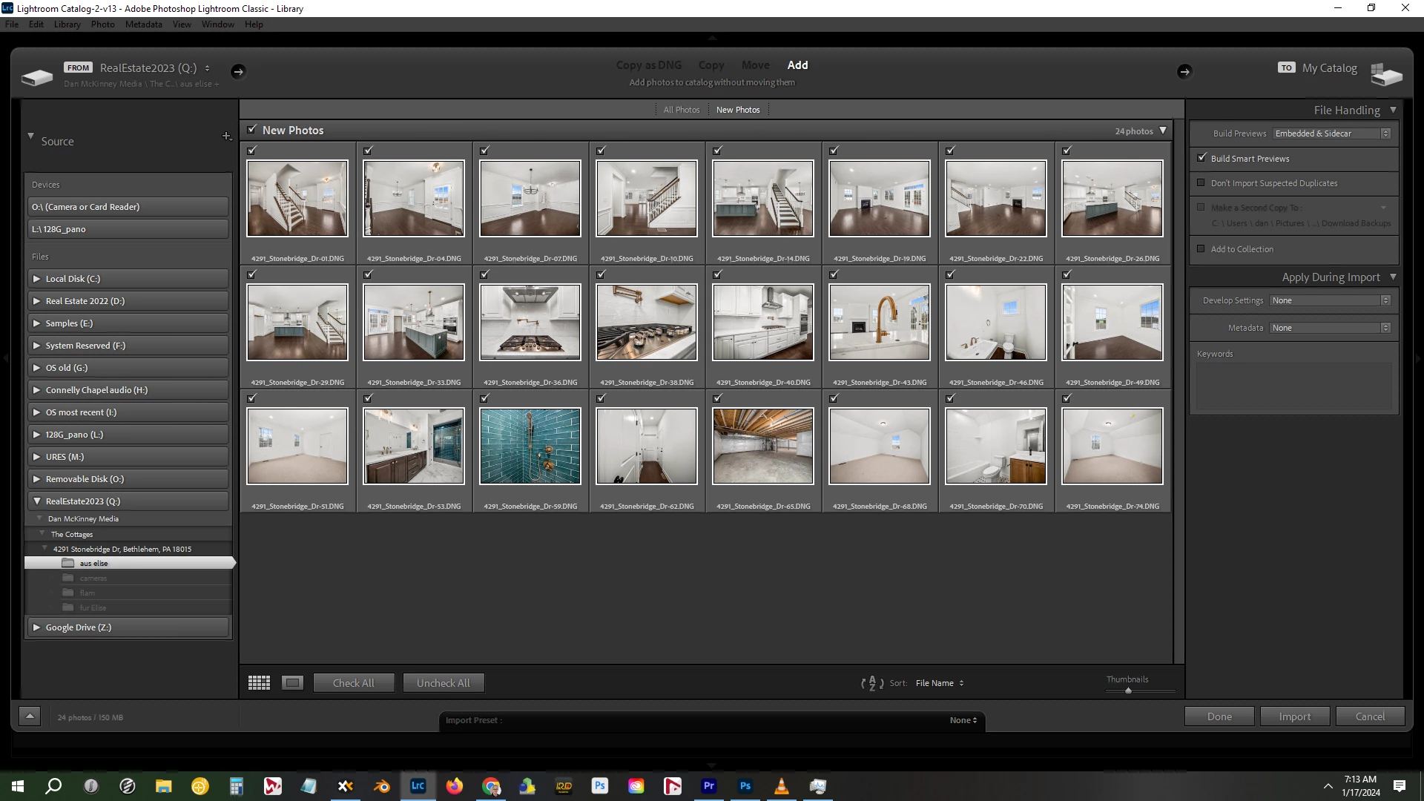Expand Local Disk (C:) folder
Image resolution: width=1424 pixels, height=801 pixels.
click(x=36, y=279)
